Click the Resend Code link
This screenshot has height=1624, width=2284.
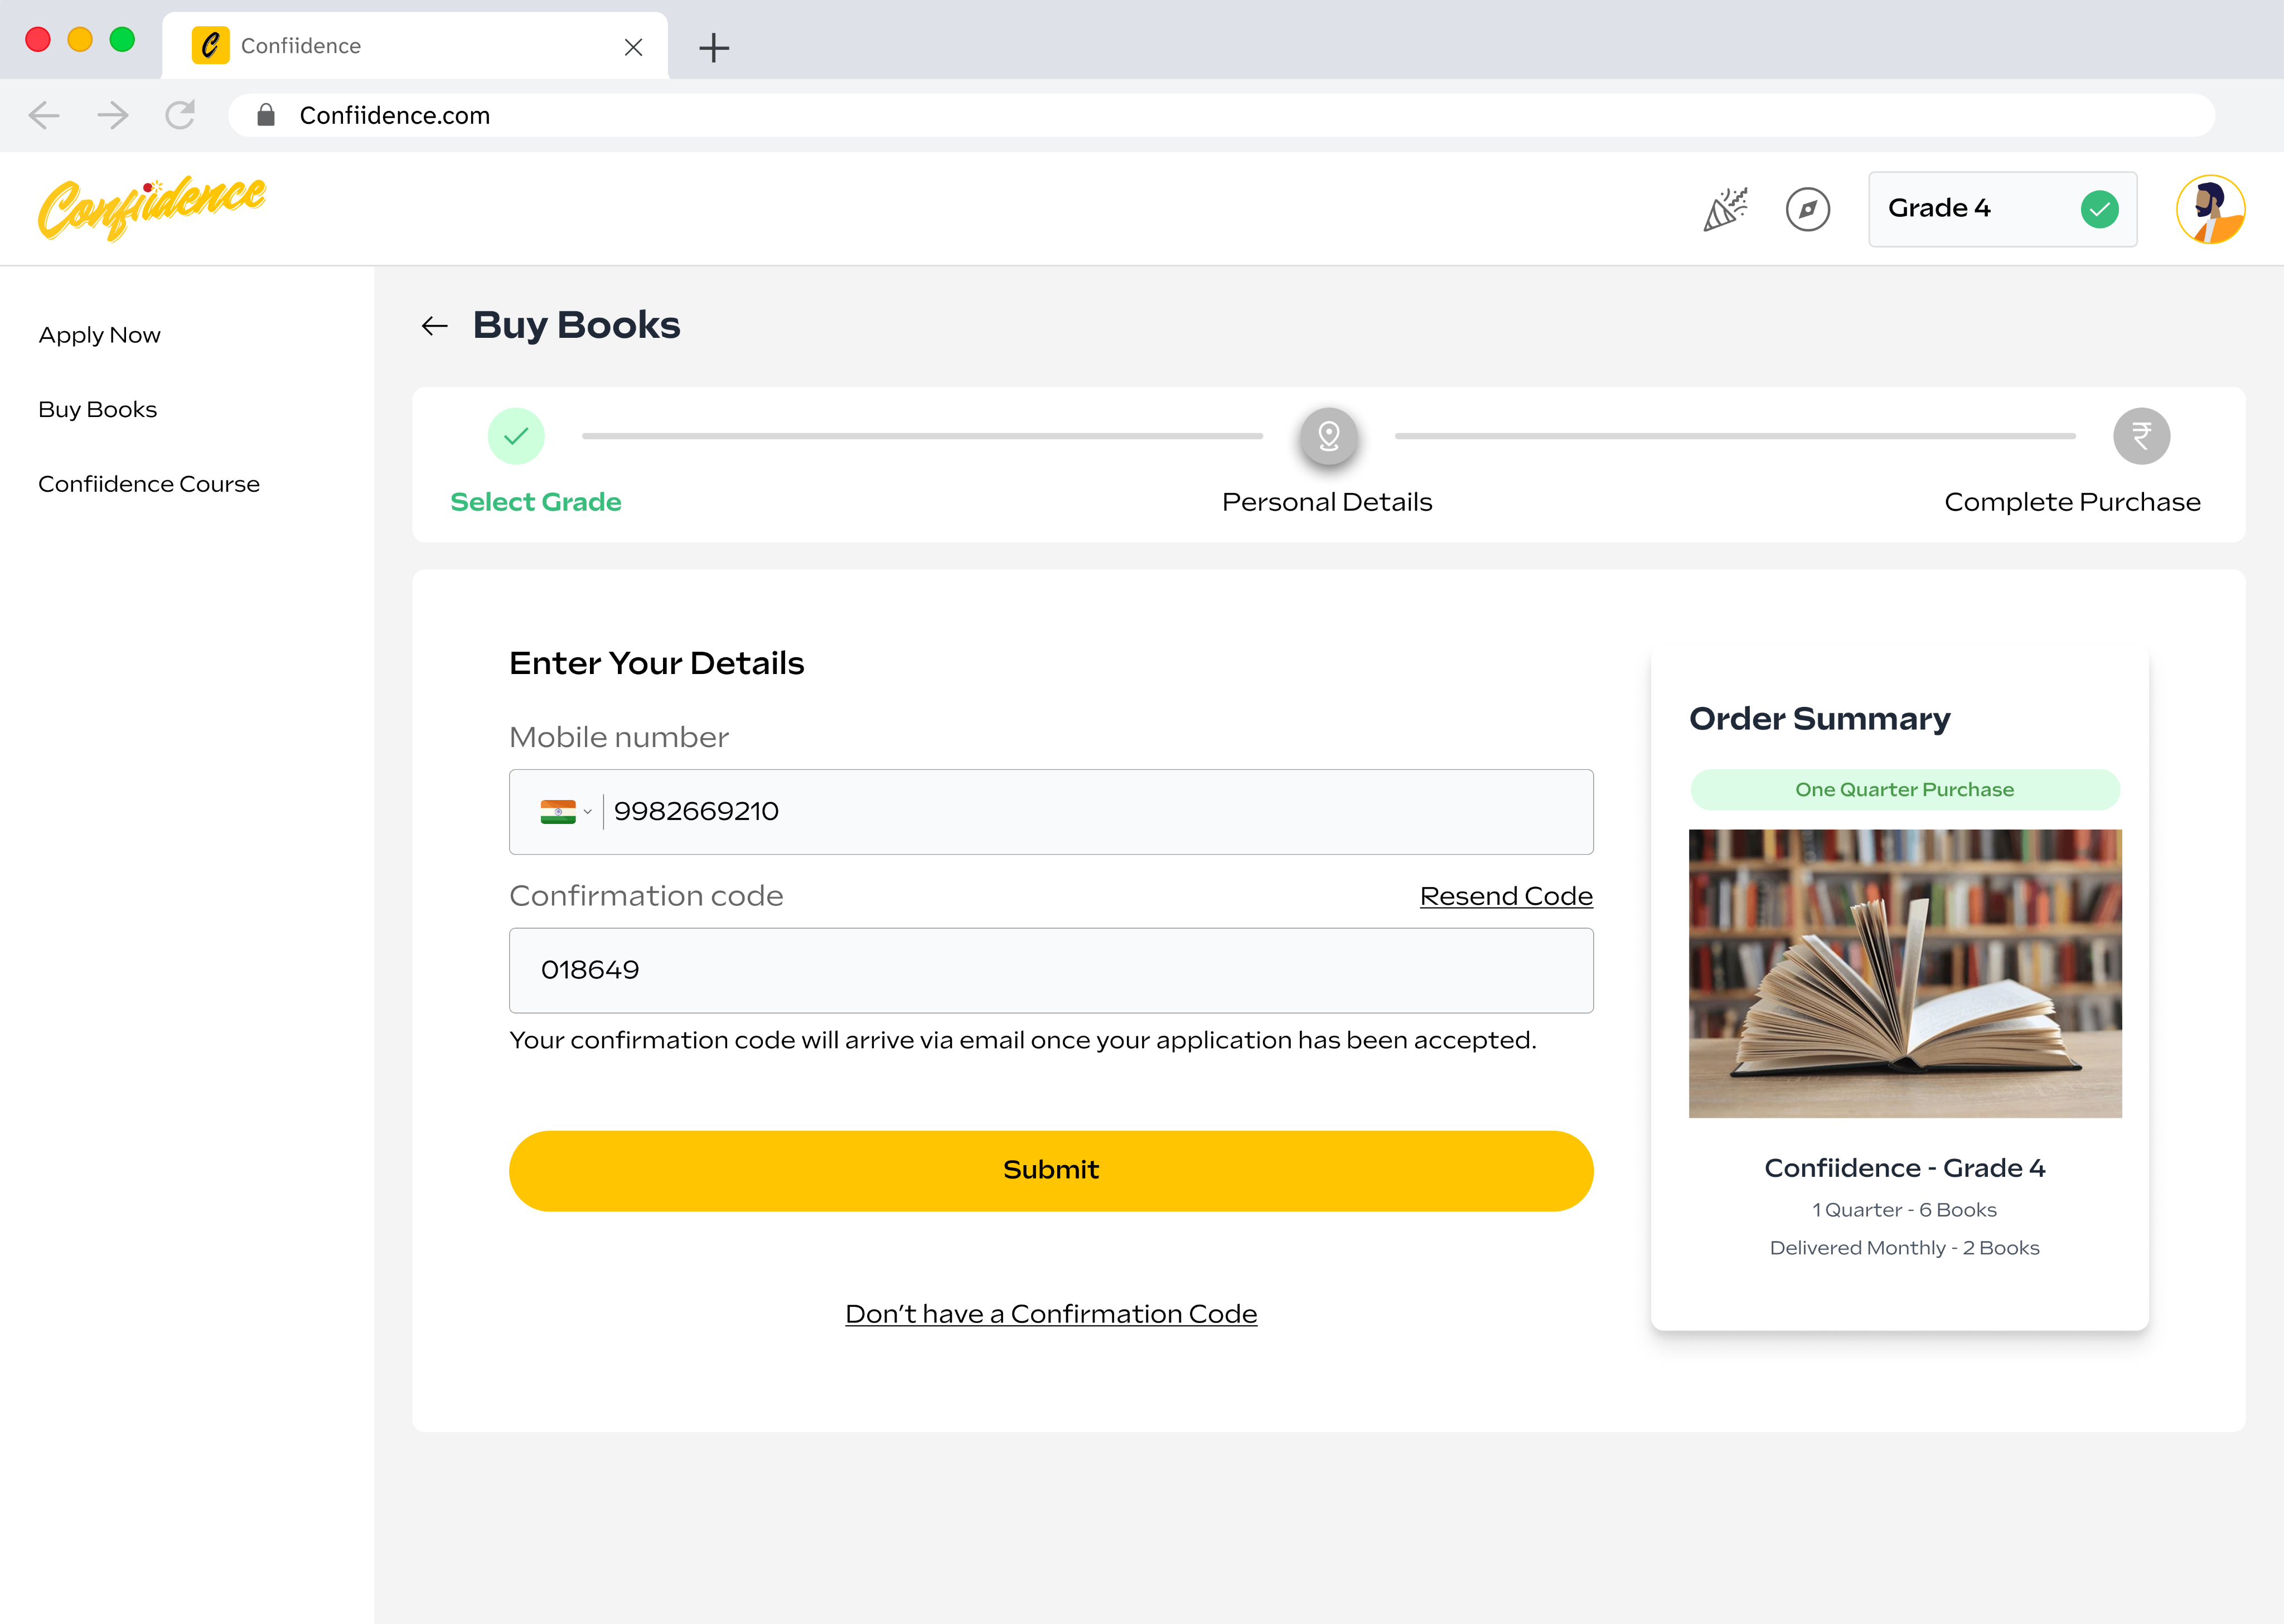[1505, 896]
